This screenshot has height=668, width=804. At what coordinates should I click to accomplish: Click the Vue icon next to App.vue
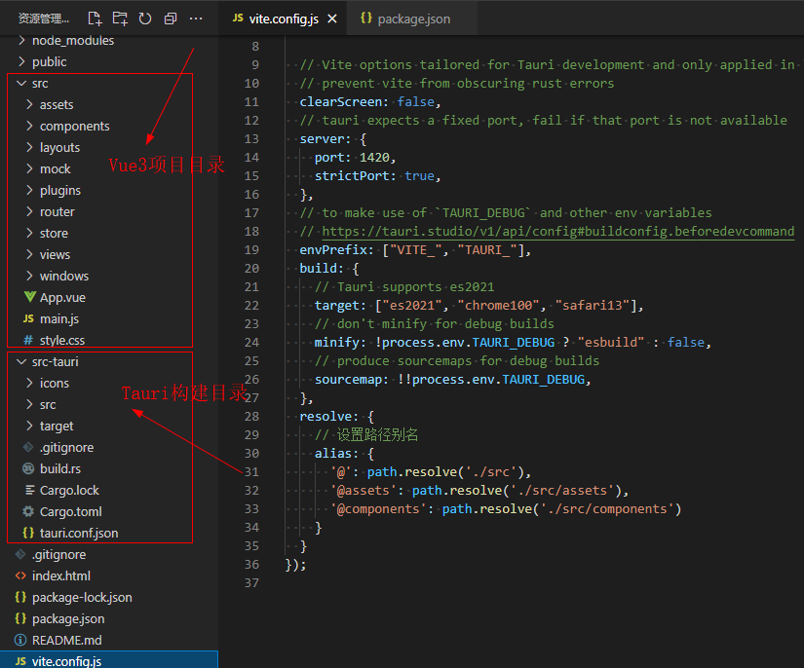pos(28,298)
